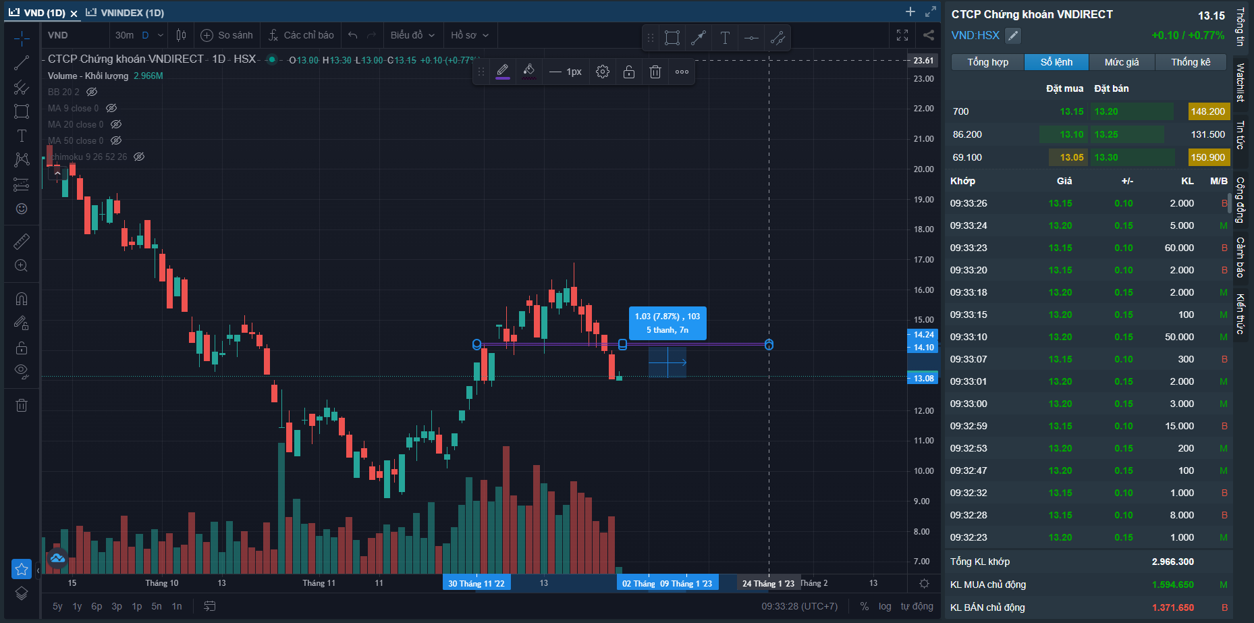1254x623 pixels.
Task: Open the pitchfork and Gann tools
Action: pos(22,87)
